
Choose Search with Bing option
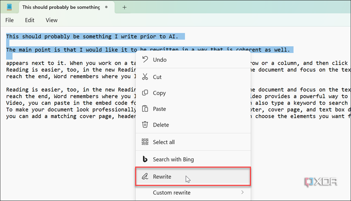tap(193, 159)
